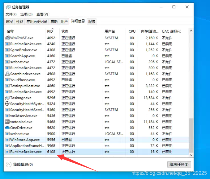Close the Task Manager window
The image size is (210, 179).
[187, 7]
